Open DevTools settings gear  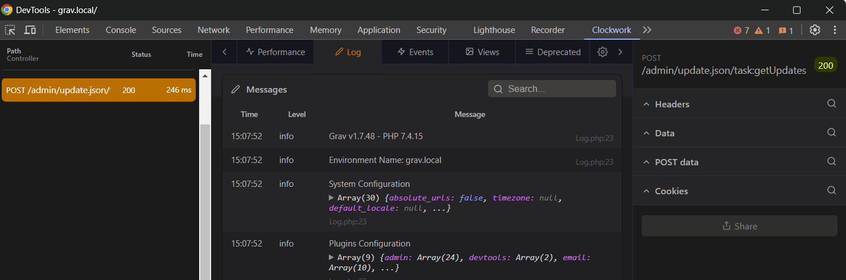tap(815, 30)
